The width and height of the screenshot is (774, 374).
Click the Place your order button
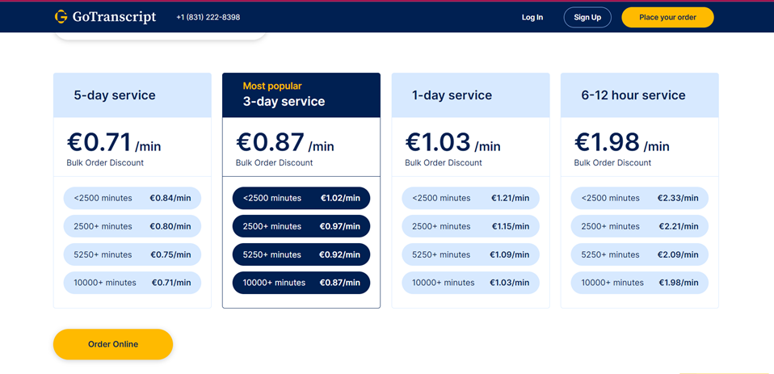pyautogui.click(x=667, y=17)
